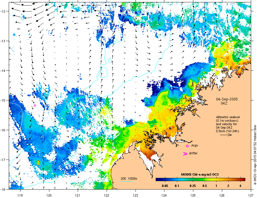Click the vertical IMOS copyright timestamp text
Screen dimensions: 257x198
[x=255, y=155]
